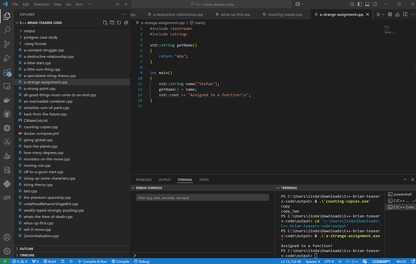Open the Search view in the activity bar

tap(7, 30)
